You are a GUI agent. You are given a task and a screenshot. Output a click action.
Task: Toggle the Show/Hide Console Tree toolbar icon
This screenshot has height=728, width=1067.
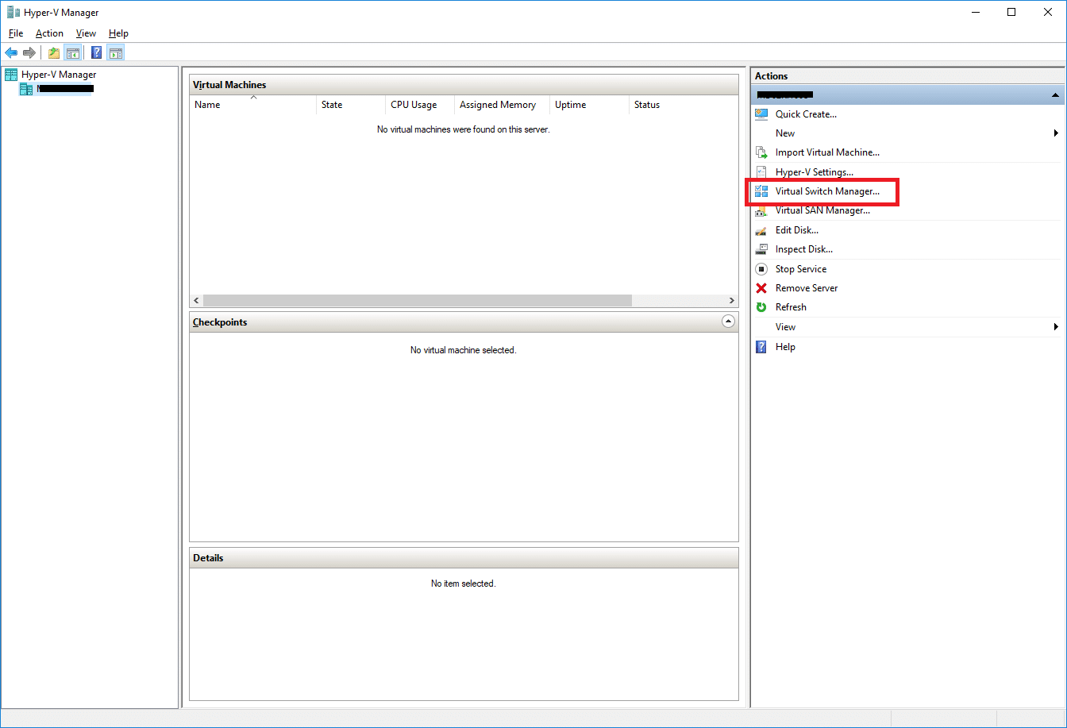pos(72,53)
